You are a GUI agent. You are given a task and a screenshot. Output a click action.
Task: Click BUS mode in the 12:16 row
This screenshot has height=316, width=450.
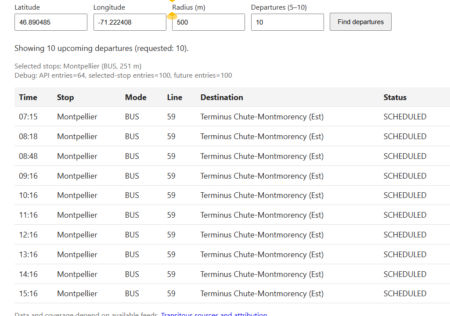click(132, 235)
